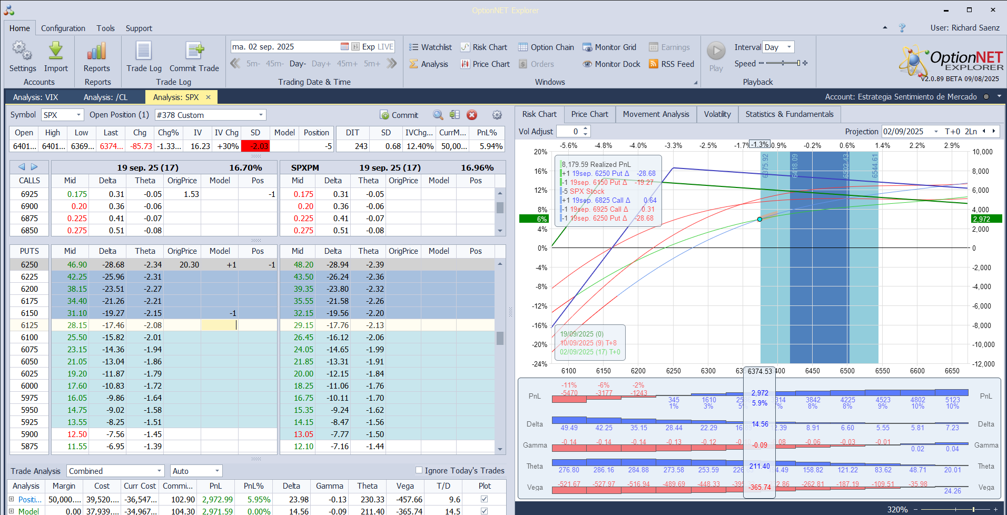Expand the Position analysis row
This screenshot has width=1007, height=515.
(12, 499)
